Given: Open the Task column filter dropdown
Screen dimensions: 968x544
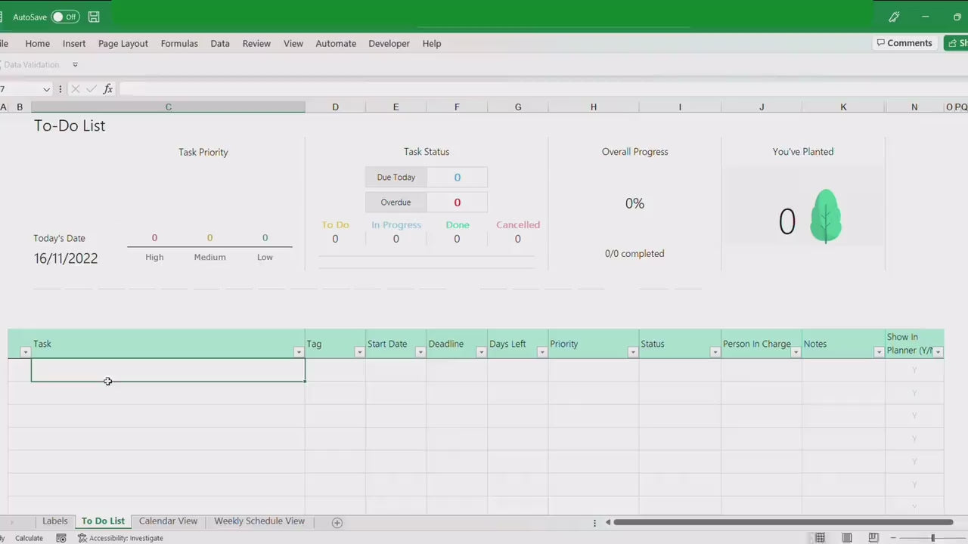Looking at the screenshot, I should (x=299, y=352).
